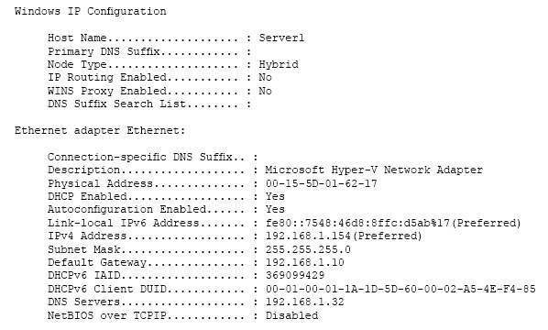Click the IP Routing Enabled No value
The image size is (548, 330).
point(265,77)
